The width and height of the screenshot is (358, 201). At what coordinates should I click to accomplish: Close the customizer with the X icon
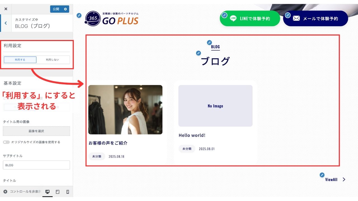coord(6,9)
